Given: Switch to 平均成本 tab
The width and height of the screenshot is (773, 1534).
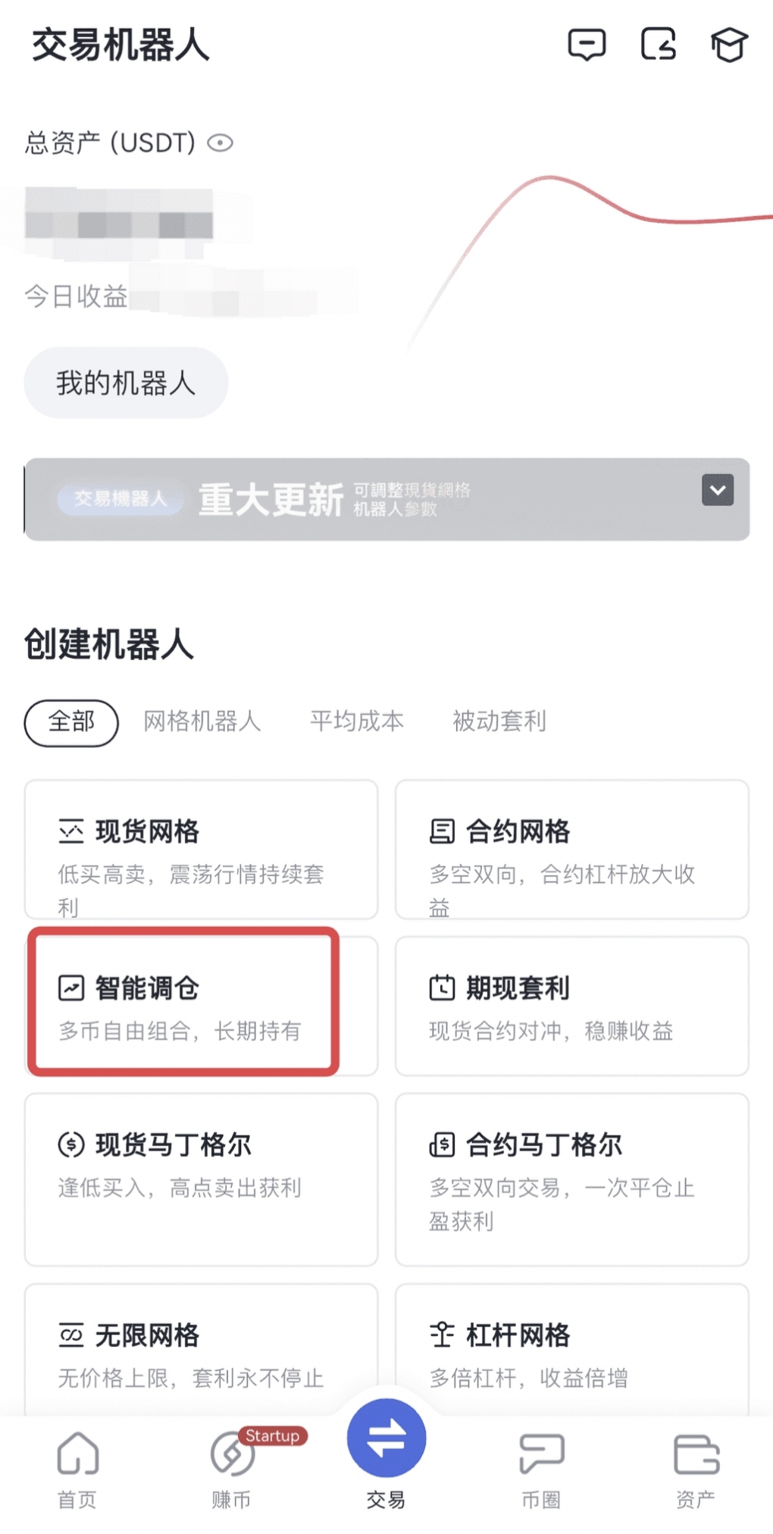Looking at the screenshot, I should (356, 722).
